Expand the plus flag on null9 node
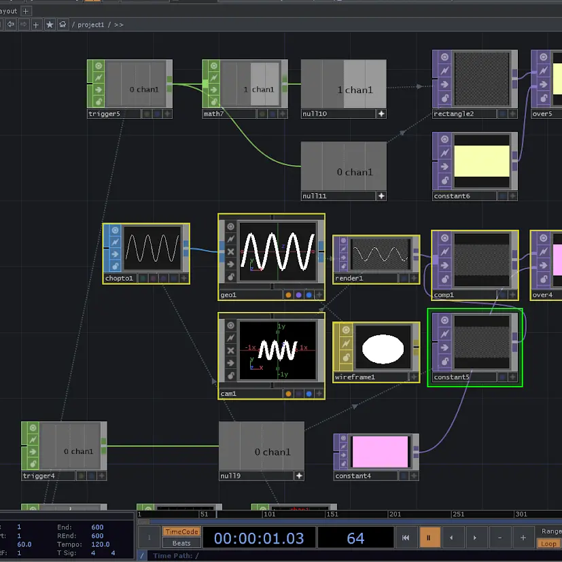This screenshot has height=562, width=562. 299,476
